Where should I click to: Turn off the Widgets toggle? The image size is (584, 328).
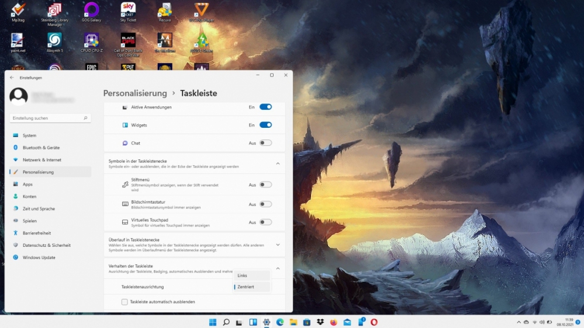(x=265, y=125)
